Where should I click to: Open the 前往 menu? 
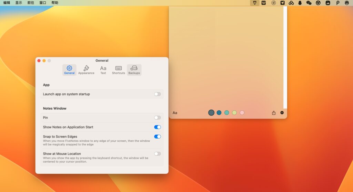pos(31,3)
